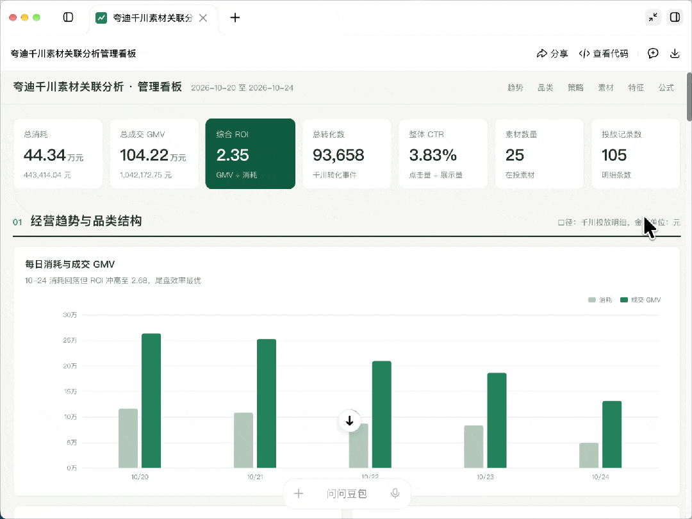Jump to 公式 section

point(666,87)
